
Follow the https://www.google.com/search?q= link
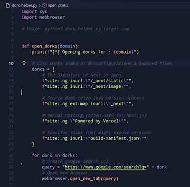point(105,167)
